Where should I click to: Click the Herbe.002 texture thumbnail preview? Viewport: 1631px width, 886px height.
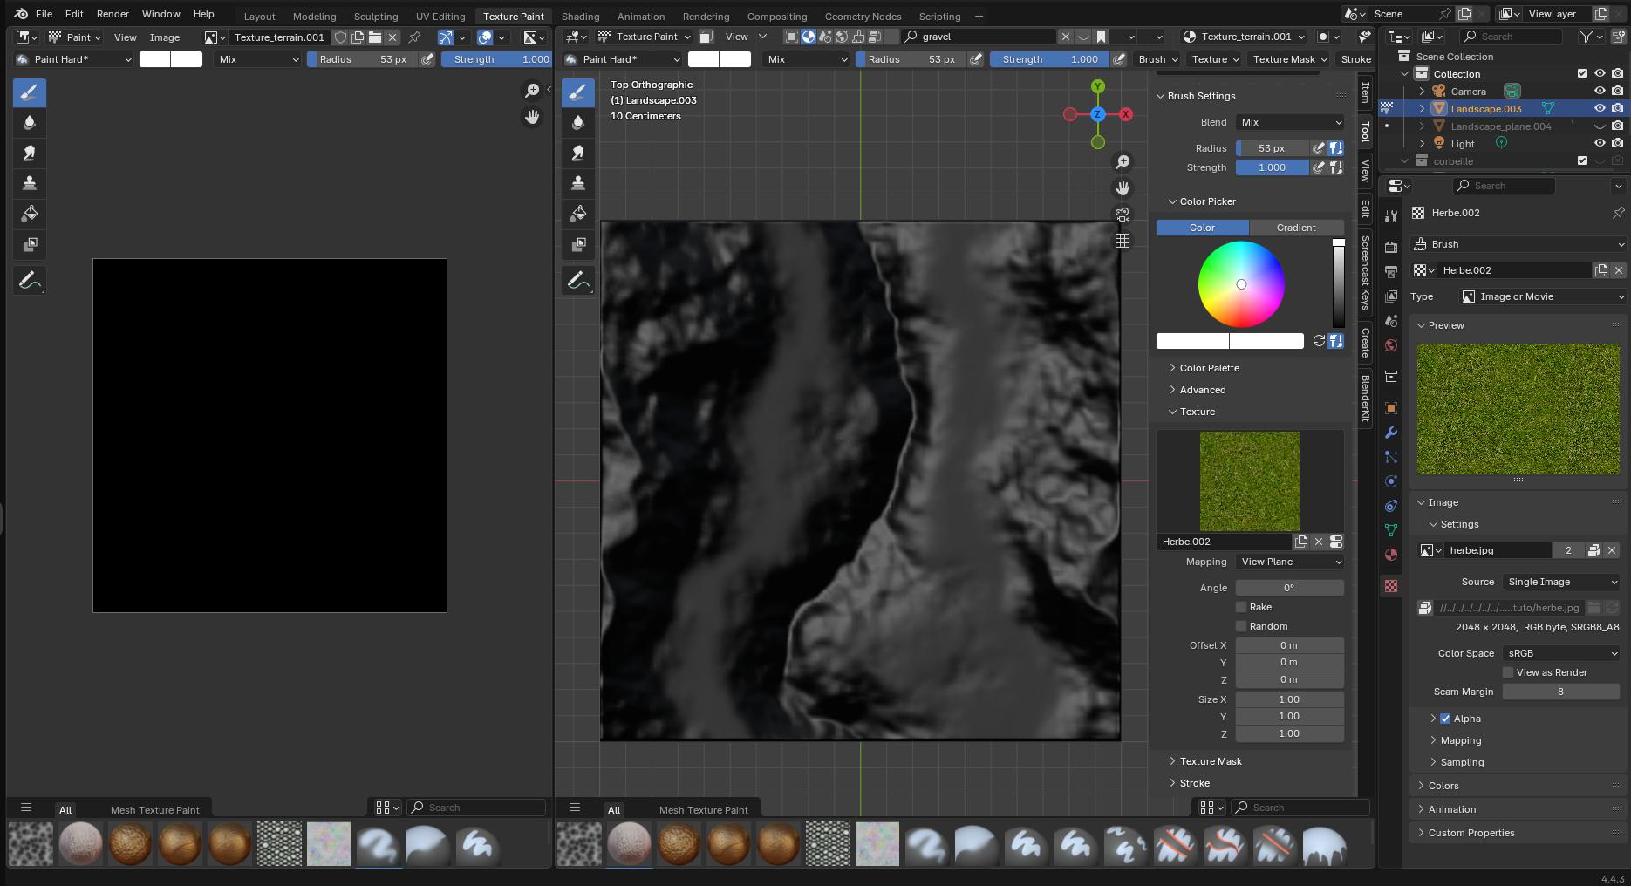[x=1249, y=480]
